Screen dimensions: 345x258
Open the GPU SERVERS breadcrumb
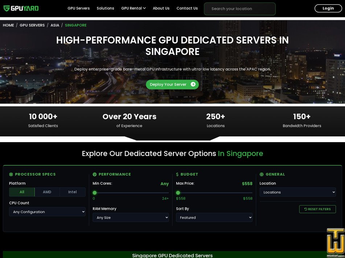[x=32, y=25]
